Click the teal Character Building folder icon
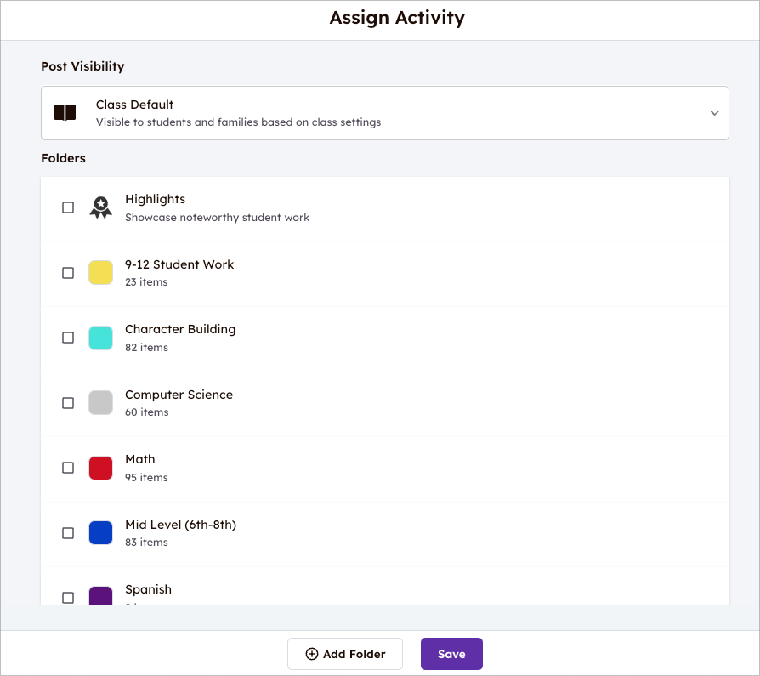 coord(100,338)
